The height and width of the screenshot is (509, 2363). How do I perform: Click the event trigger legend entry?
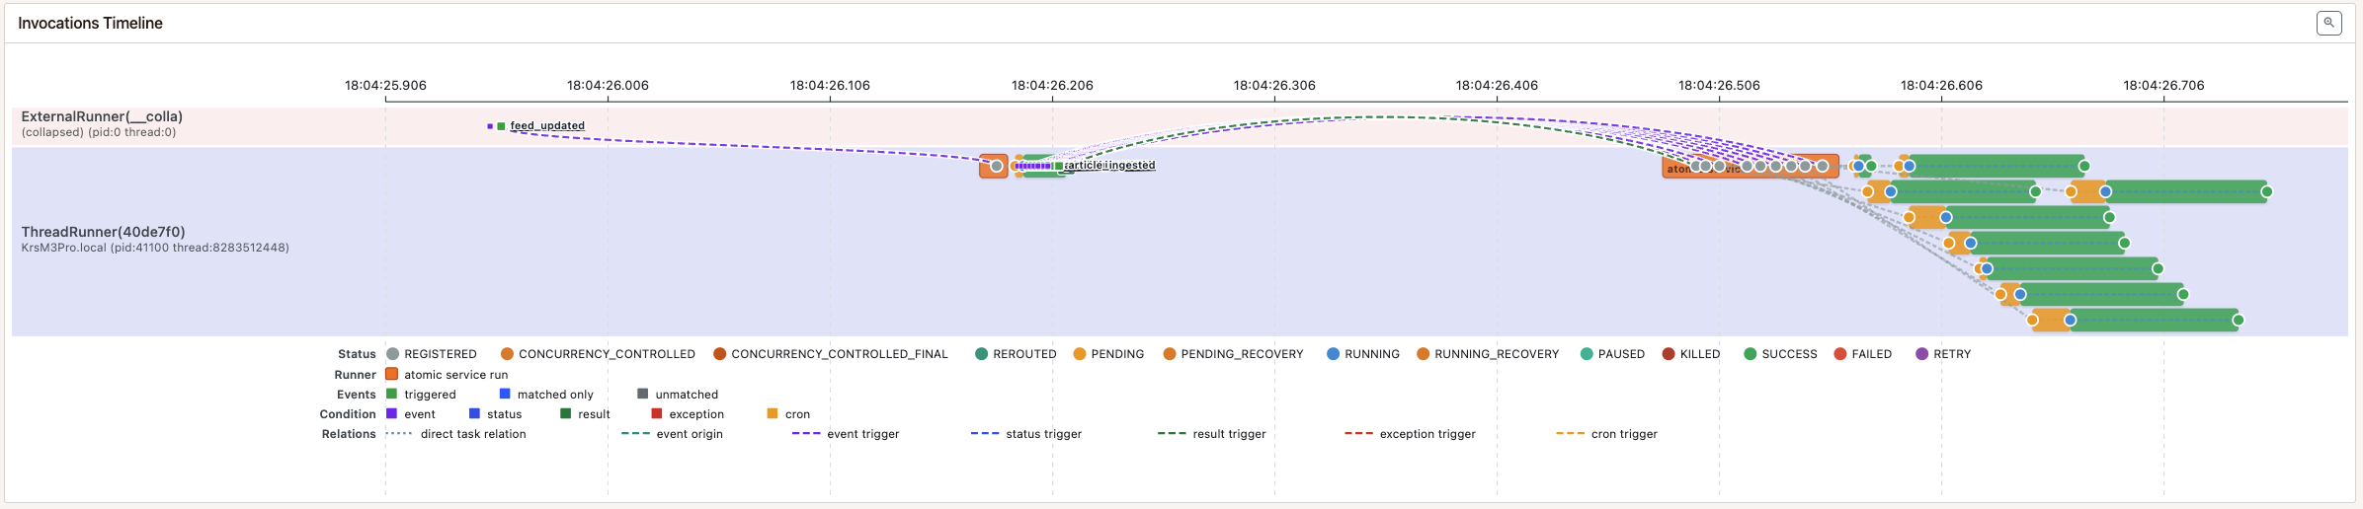point(846,434)
